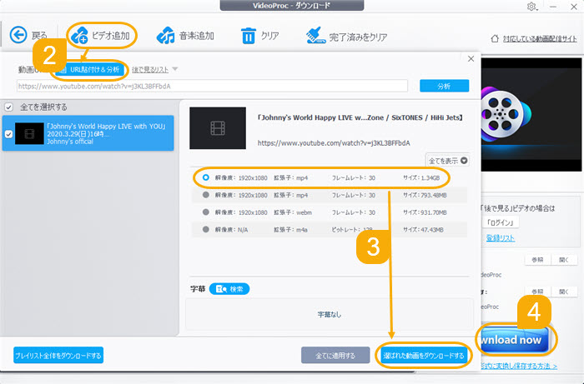
Task: Click the 完了済みをクリア broom icon
Action: 315,36
